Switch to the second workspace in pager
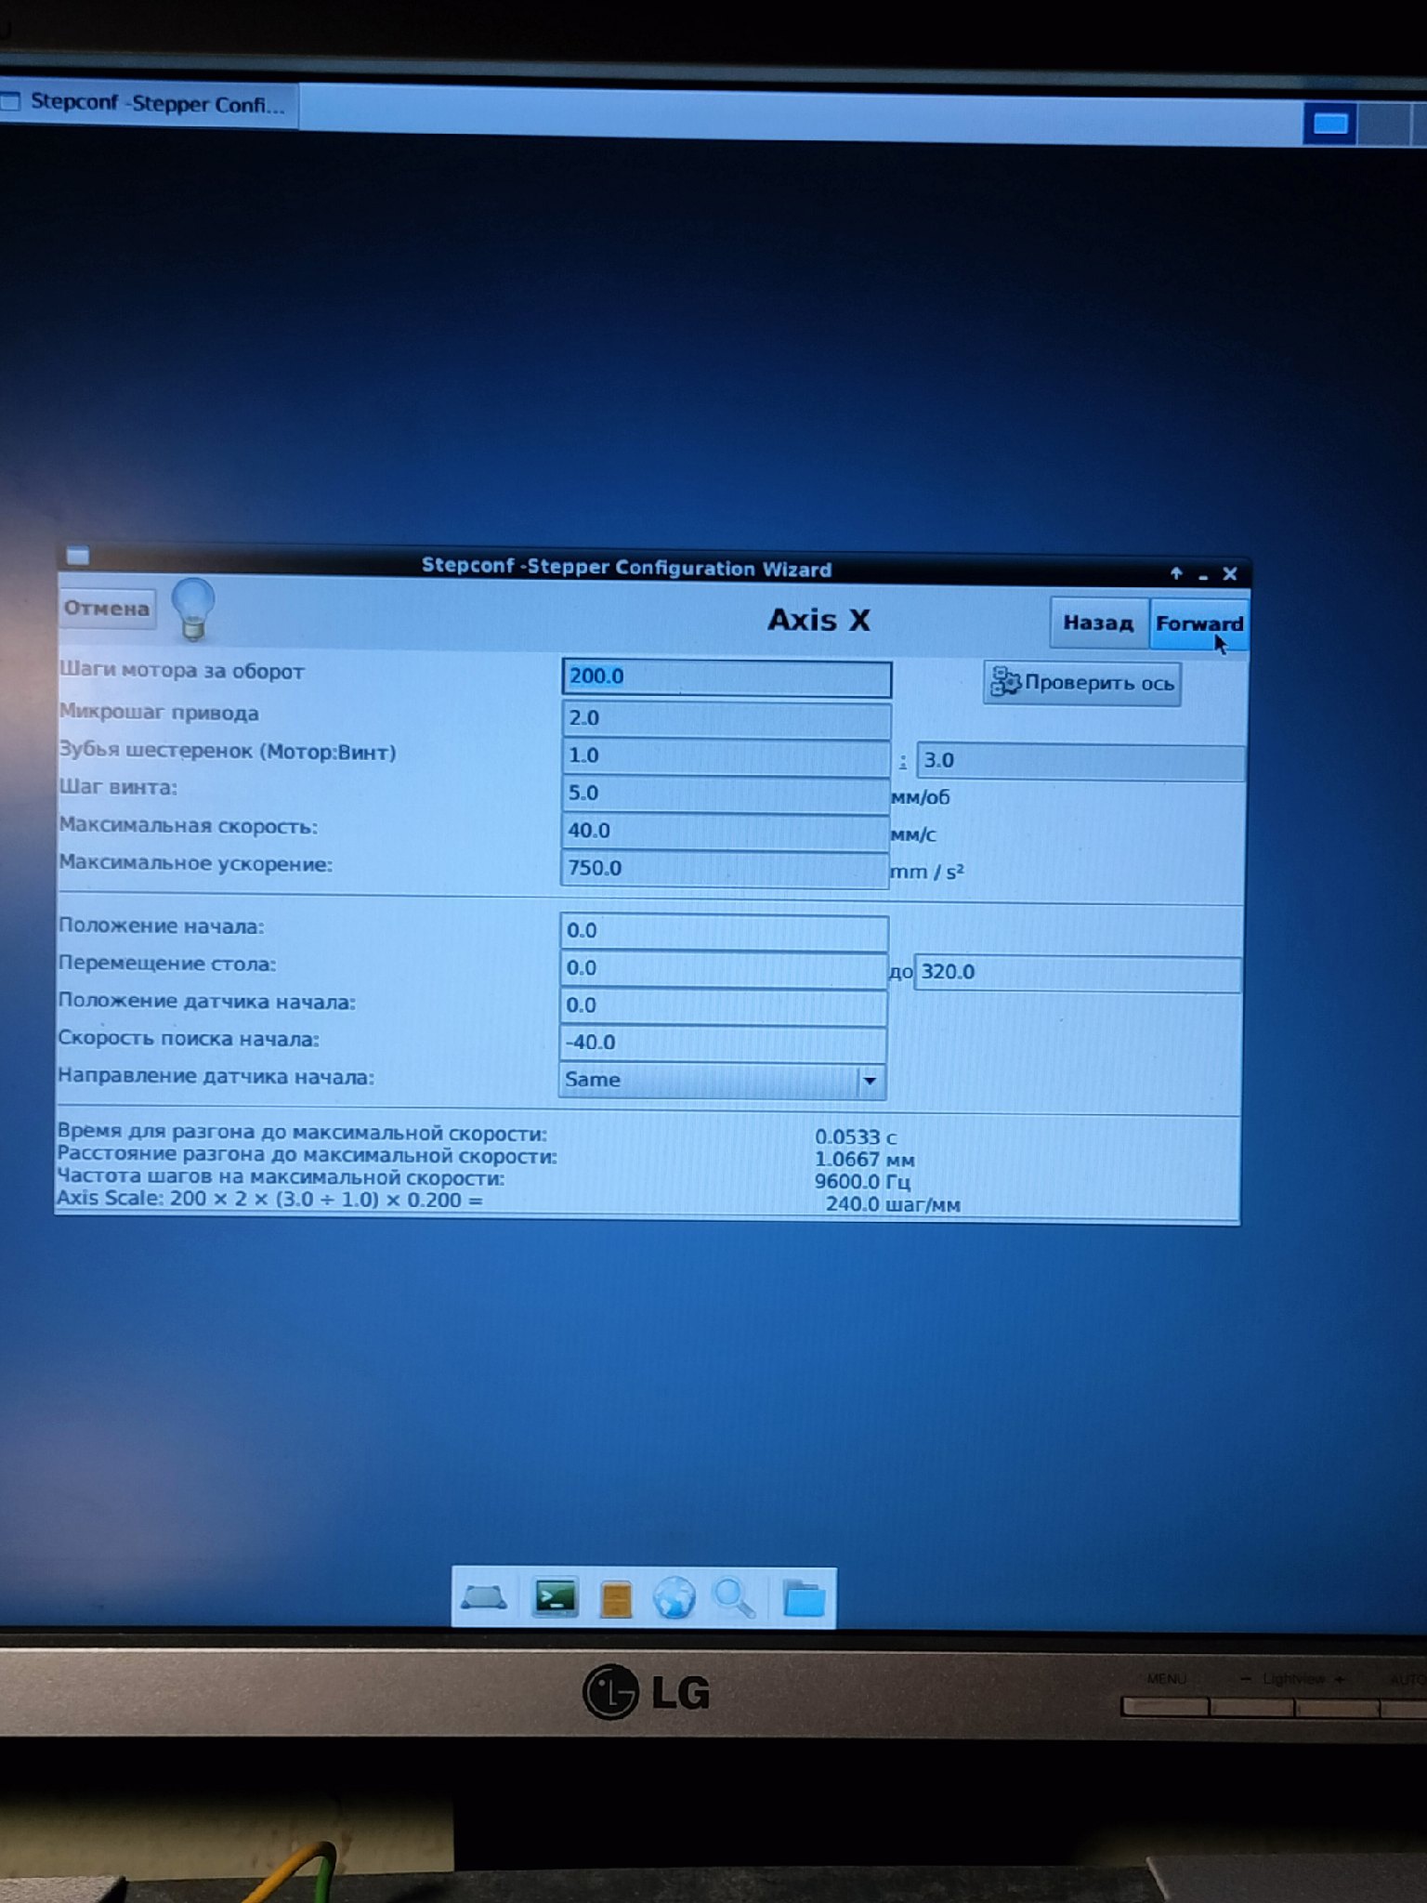The height and width of the screenshot is (1903, 1427). 1383,125
